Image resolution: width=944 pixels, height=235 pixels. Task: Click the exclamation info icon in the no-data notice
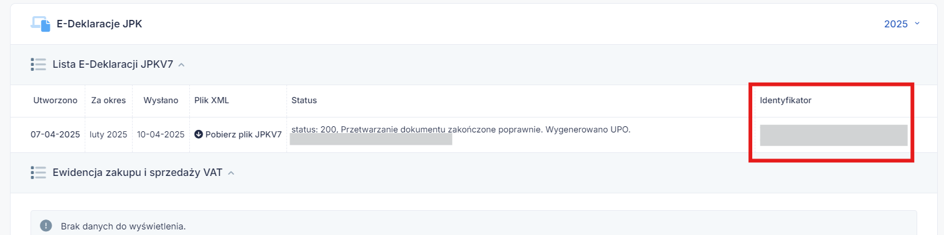(46, 226)
